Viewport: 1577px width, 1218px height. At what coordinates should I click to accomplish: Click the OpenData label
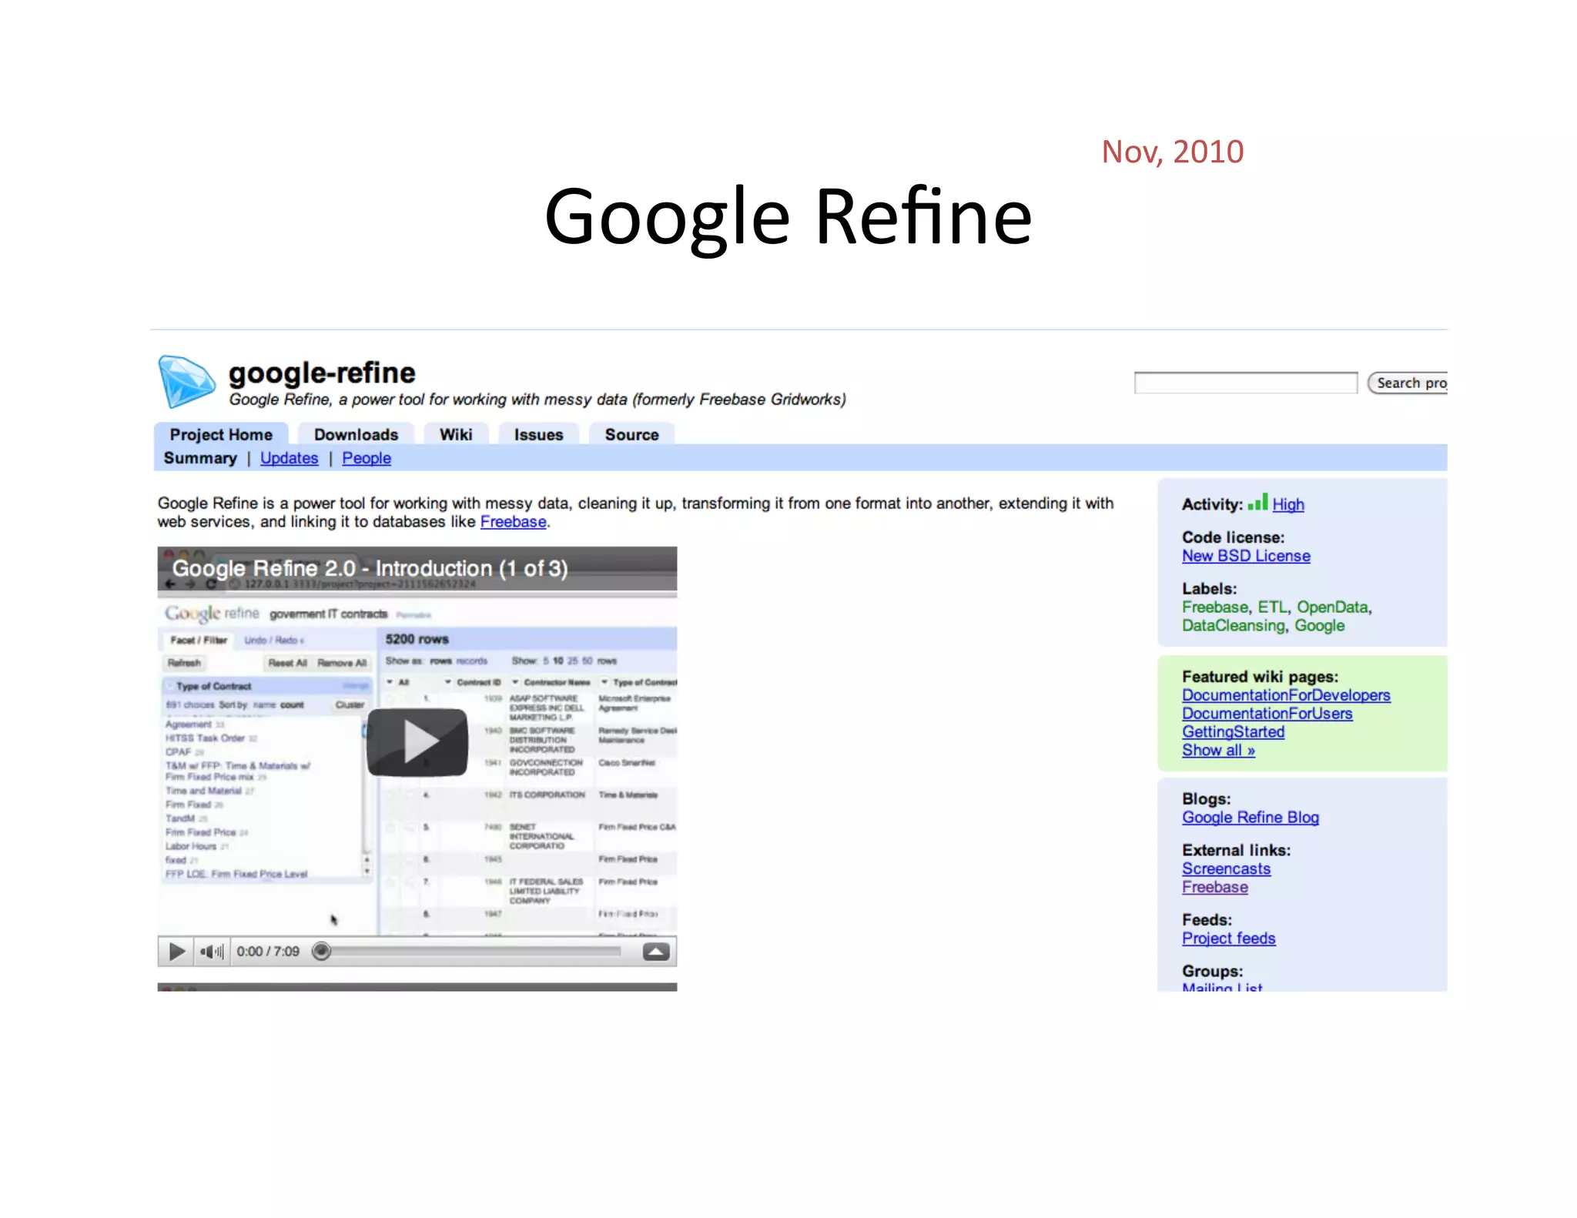click(1332, 607)
